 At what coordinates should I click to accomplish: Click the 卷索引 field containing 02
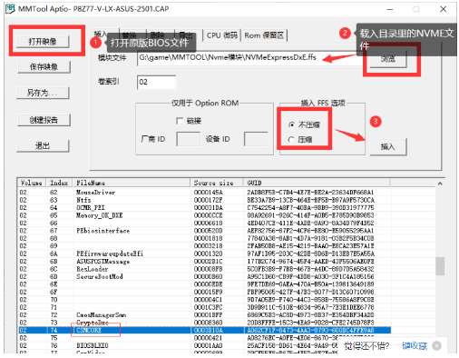pyautogui.click(x=156, y=82)
